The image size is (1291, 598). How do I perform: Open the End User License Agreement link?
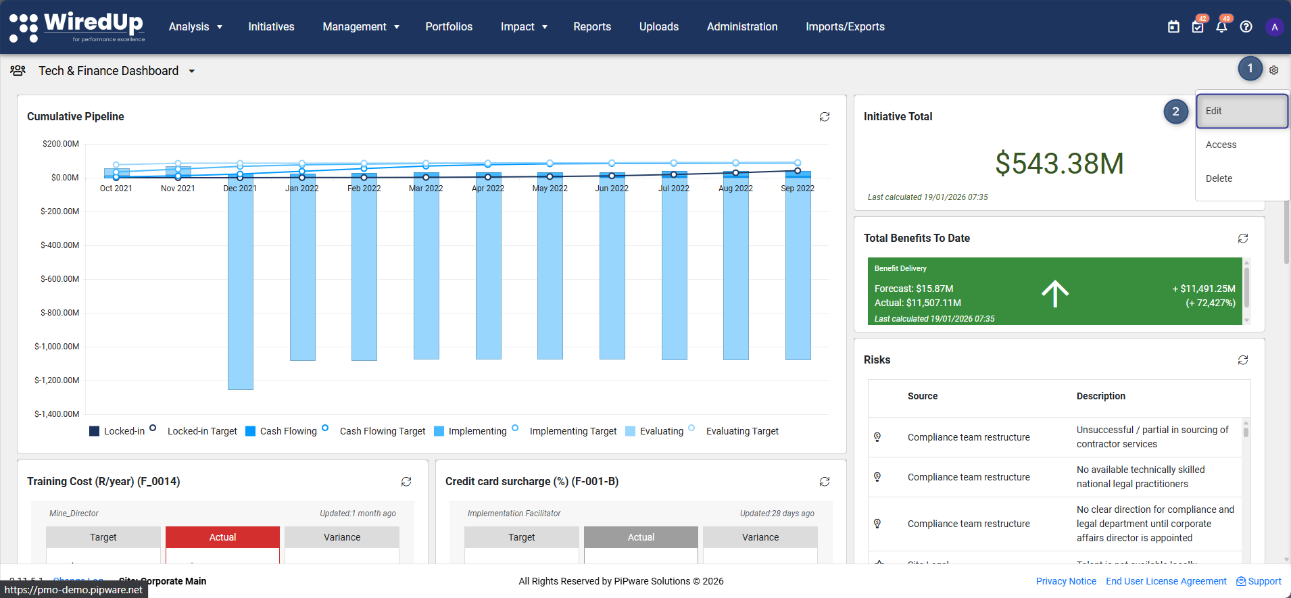(x=1166, y=581)
